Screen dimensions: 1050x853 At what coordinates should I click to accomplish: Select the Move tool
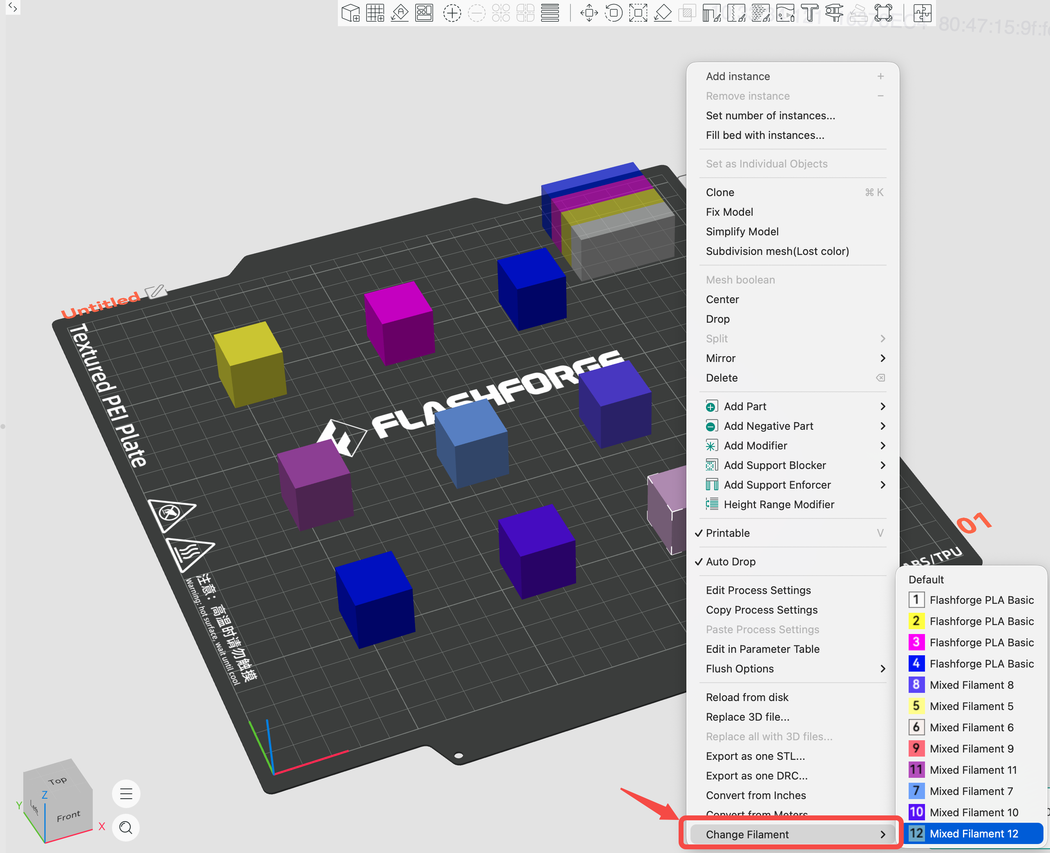pos(589,13)
